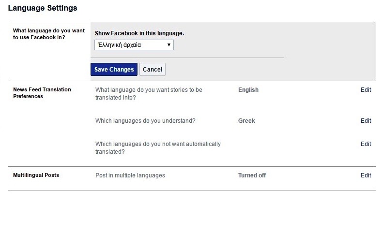
Task: Open the Facebook language dropdown
Action: (134, 45)
